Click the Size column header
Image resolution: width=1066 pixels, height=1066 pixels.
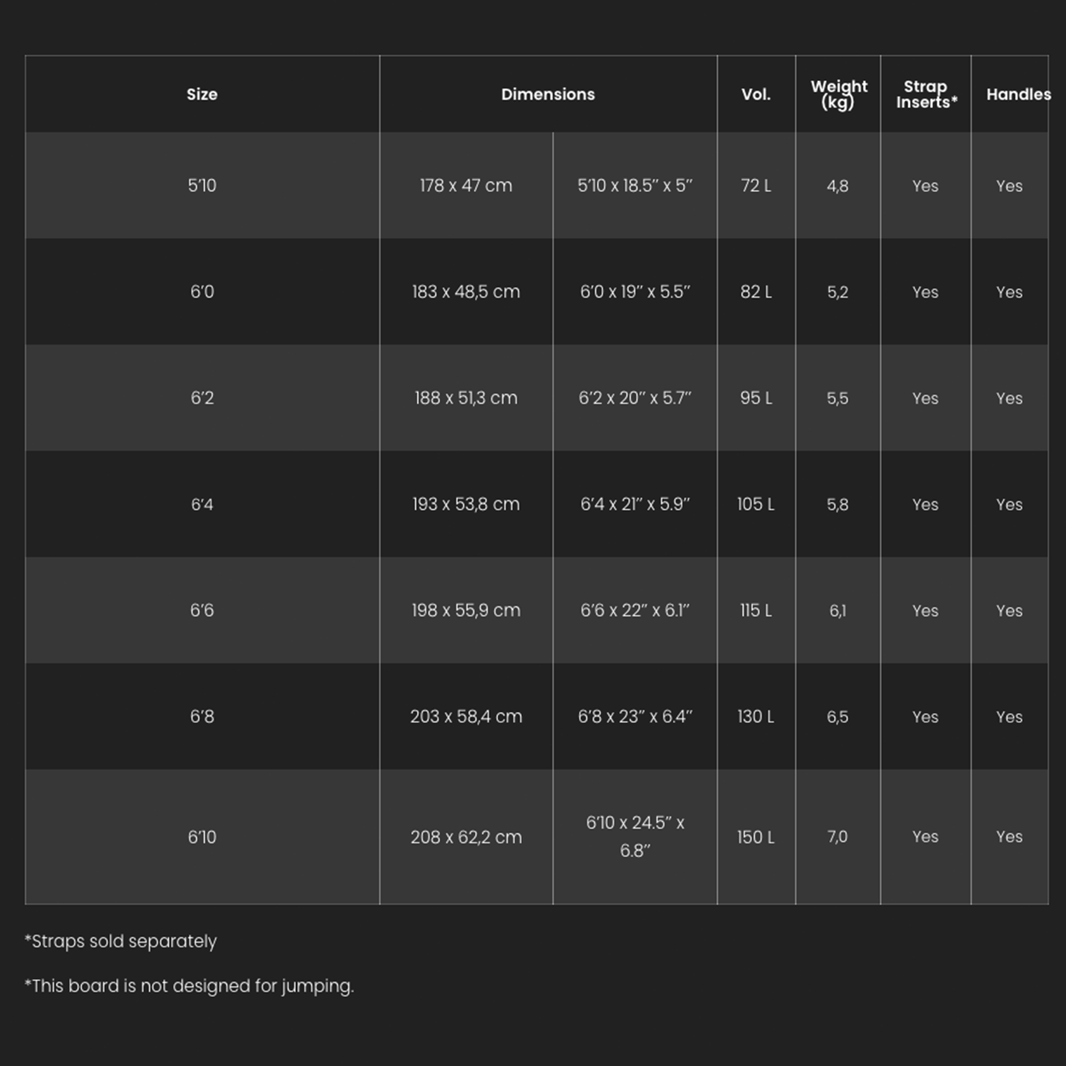tap(202, 95)
